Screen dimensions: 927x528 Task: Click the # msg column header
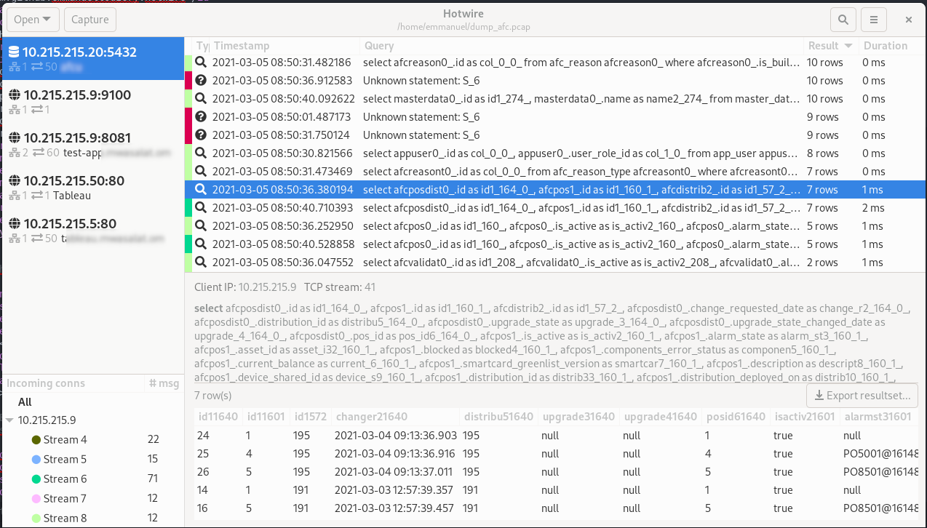(x=164, y=383)
